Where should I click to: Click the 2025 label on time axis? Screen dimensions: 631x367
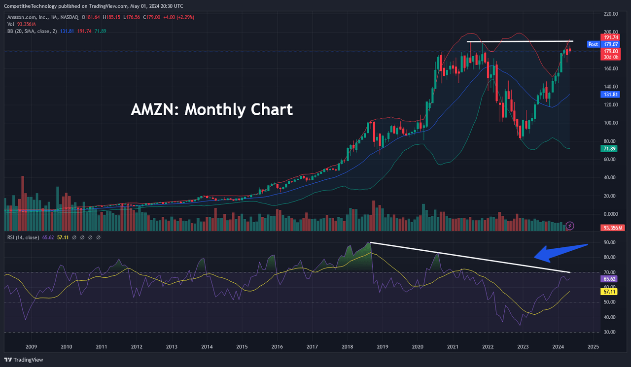(x=593, y=347)
